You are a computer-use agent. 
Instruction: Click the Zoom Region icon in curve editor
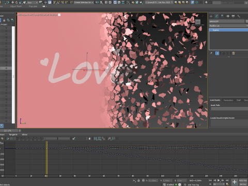(x=113, y=138)
